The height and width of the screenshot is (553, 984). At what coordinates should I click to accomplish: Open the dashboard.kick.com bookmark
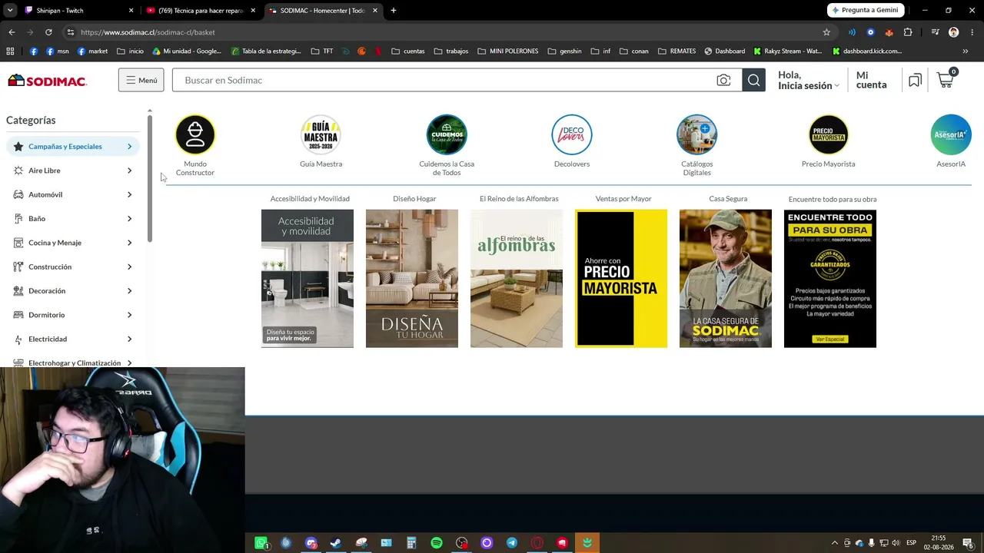pos(867,51)
